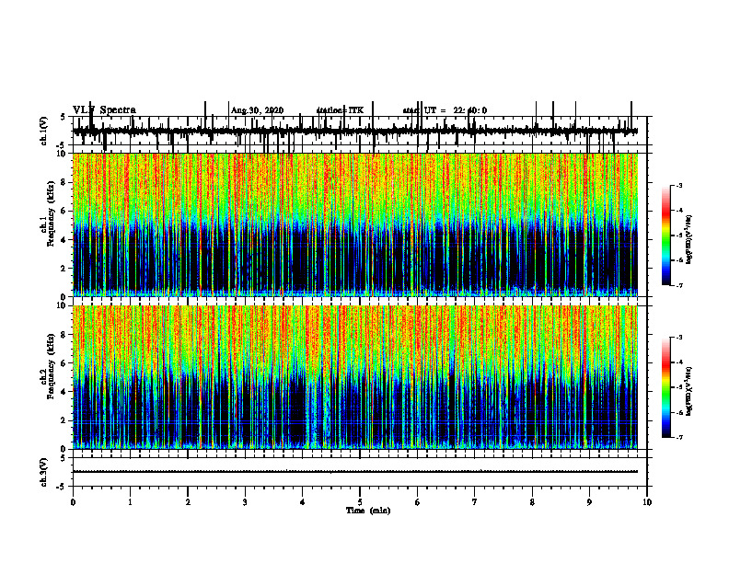Screen dimensions: 729x563
Task: Click the ch.1 "Frequency (kHz)" axis label
Action: pyautogui.click(x=52, y=213)
